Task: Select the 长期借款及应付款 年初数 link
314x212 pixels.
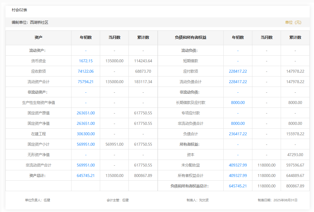Action: pos(238,103)
